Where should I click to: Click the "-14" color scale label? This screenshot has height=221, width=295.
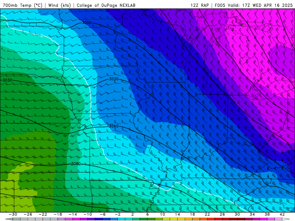point(73,214)
